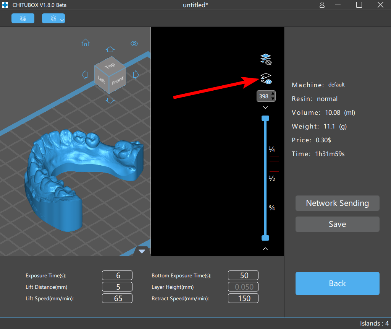The height and width of the screenshot is (329, 391).
Task: Click the Machine: default text
Action: pos(318,85)
